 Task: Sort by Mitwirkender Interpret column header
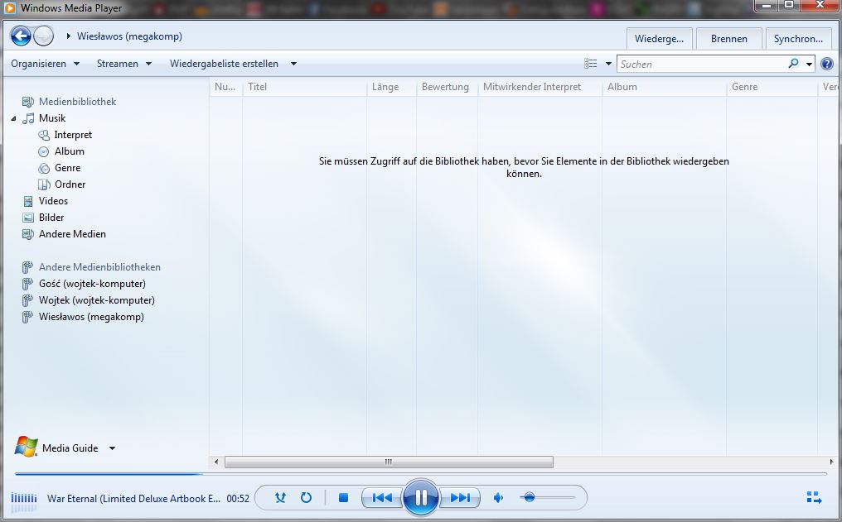(540, 87)
